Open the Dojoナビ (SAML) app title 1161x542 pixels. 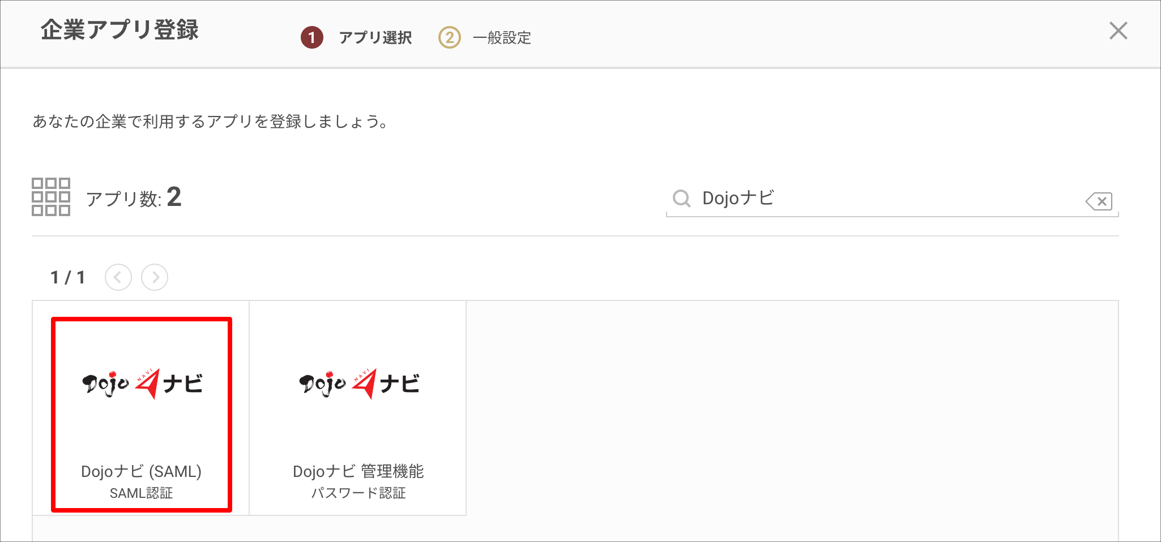142,471
